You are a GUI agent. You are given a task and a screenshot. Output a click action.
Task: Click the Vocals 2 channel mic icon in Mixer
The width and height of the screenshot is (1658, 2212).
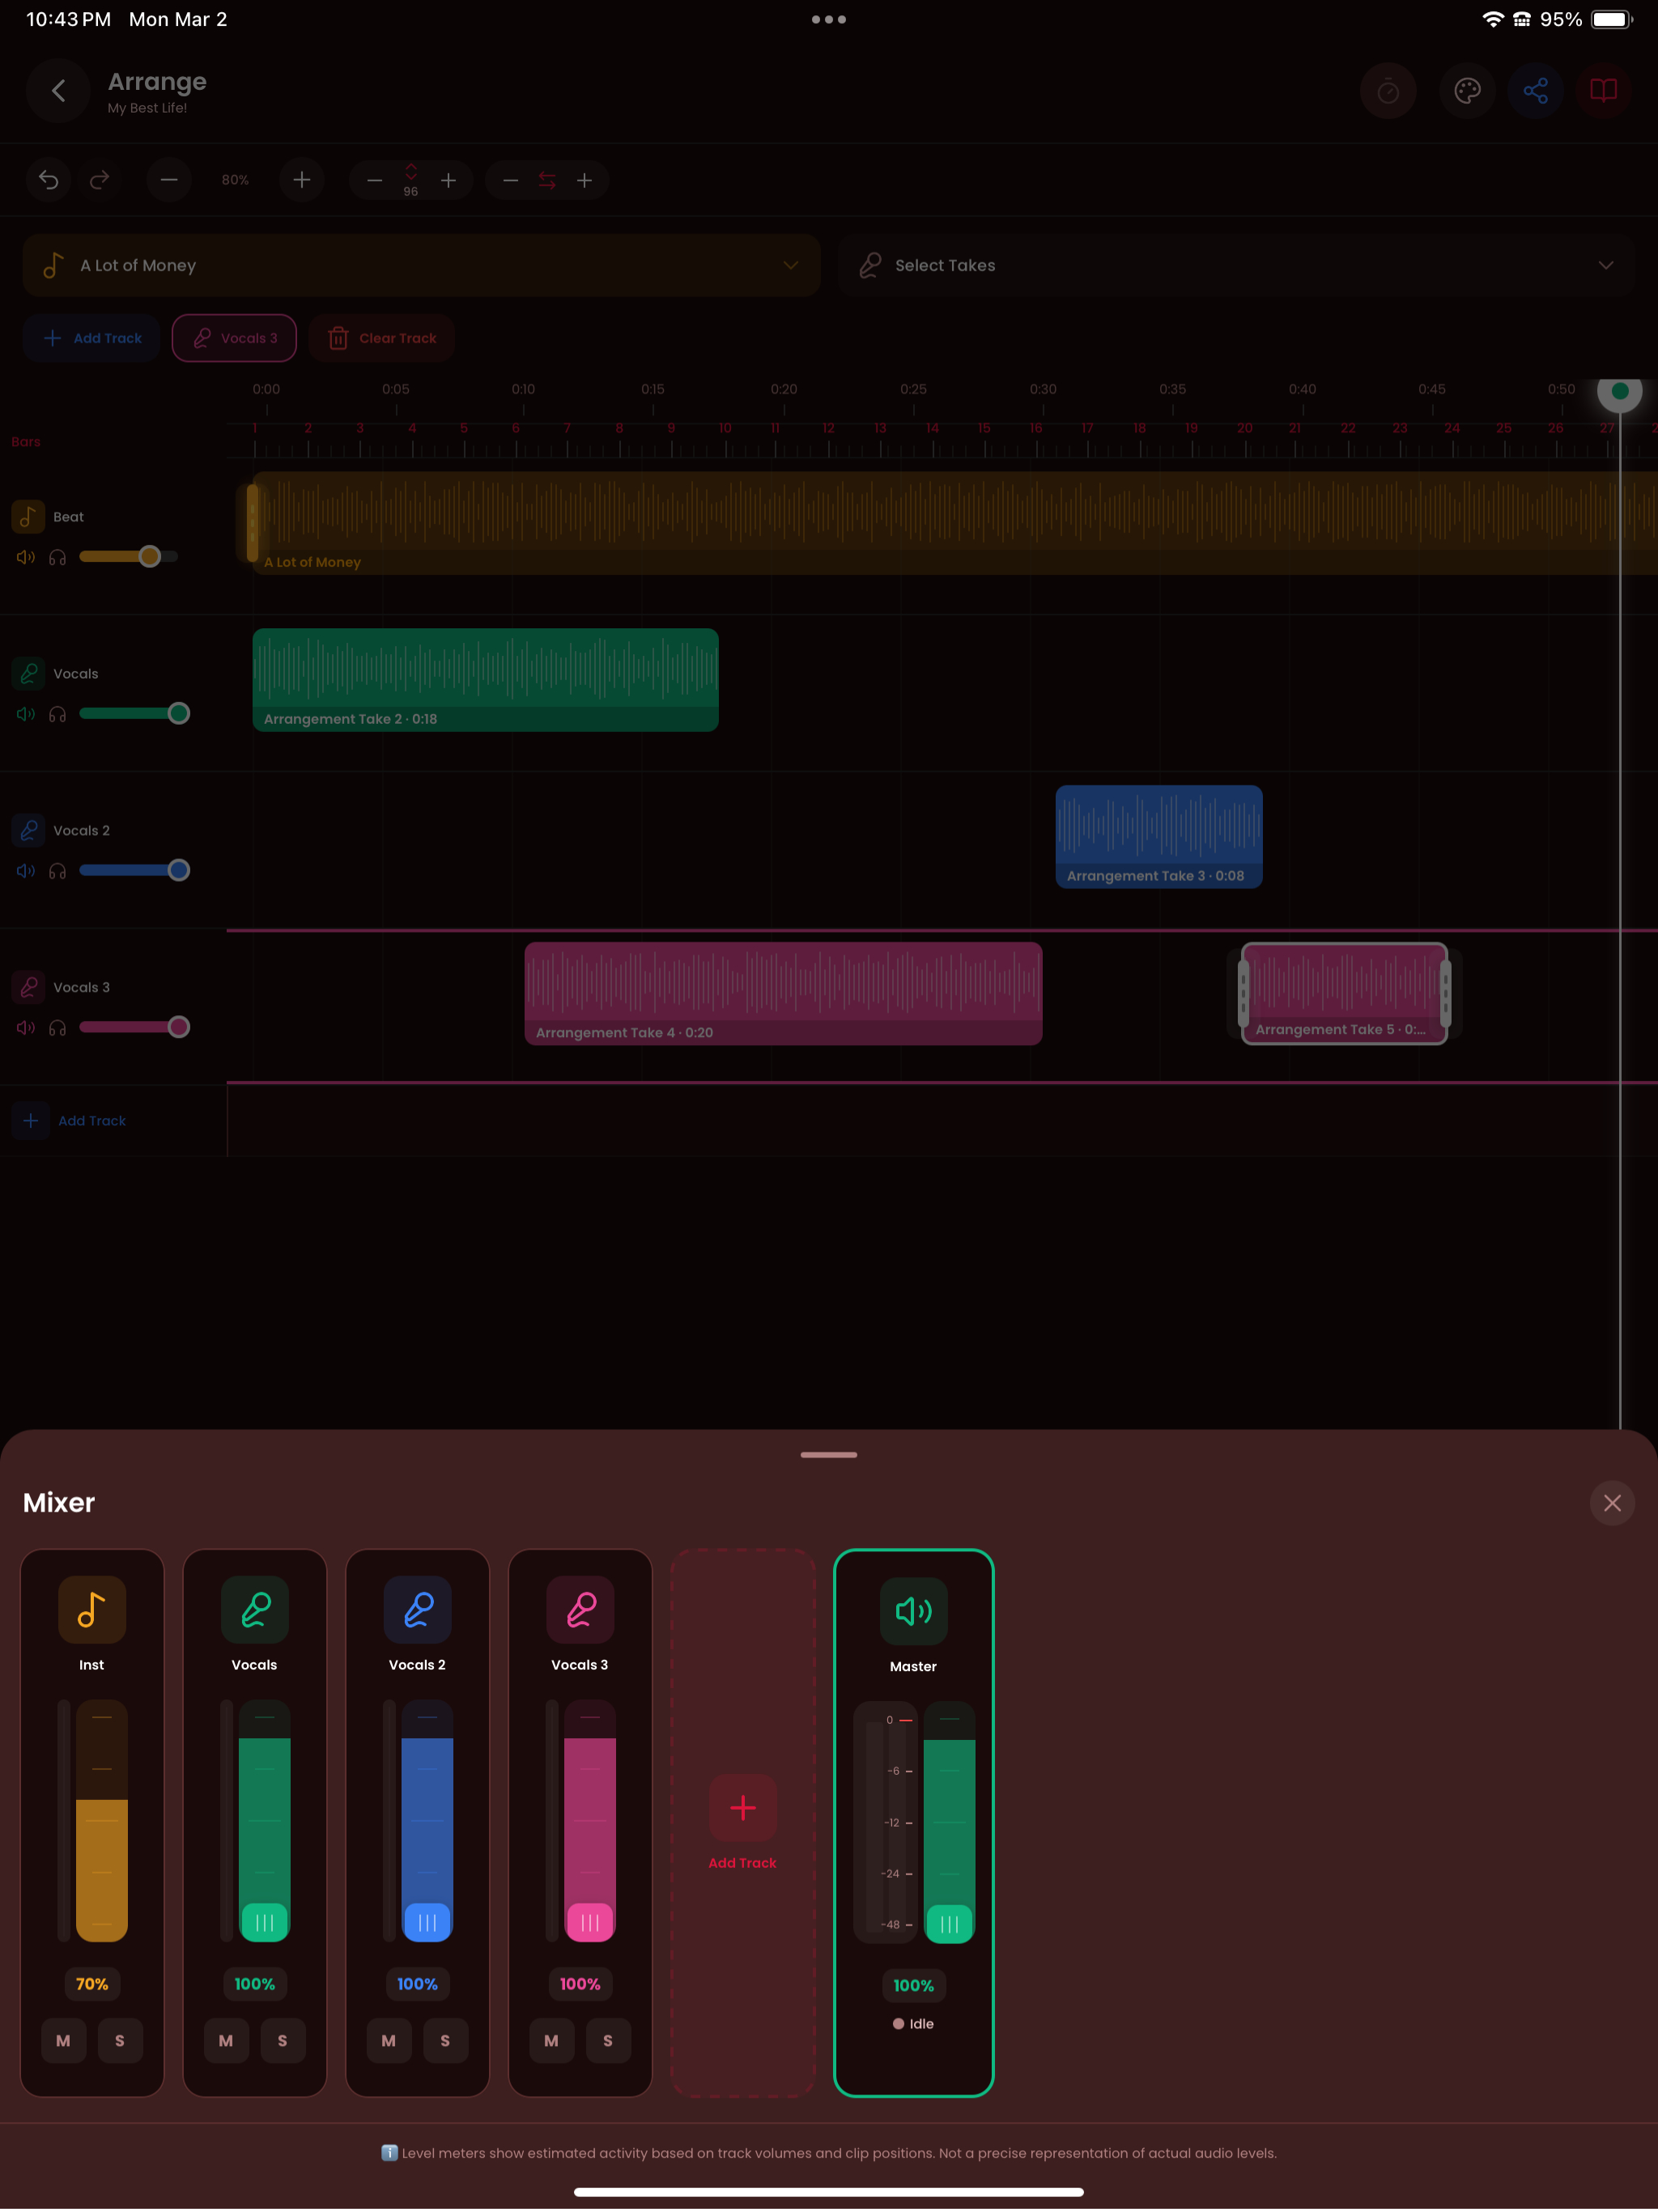[x=417, y=1610]
